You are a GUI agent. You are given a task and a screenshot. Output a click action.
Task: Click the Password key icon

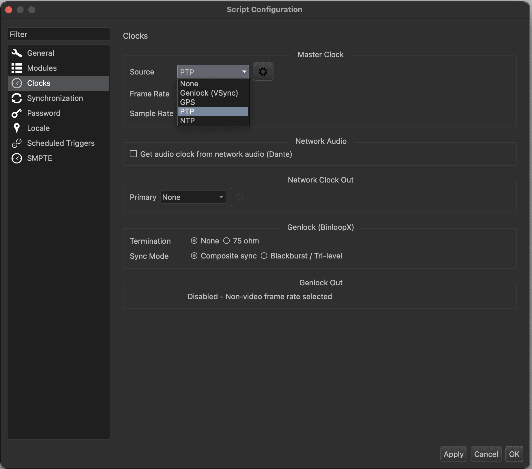pos(17,113)
